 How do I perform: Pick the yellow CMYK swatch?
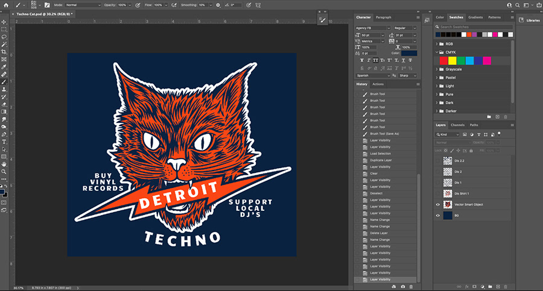click(453, 61)
